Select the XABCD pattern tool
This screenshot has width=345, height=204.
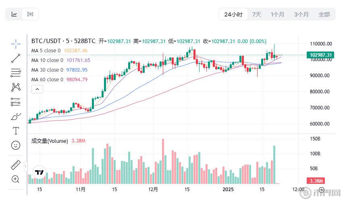pyautogui.click(x=16, y=87)
